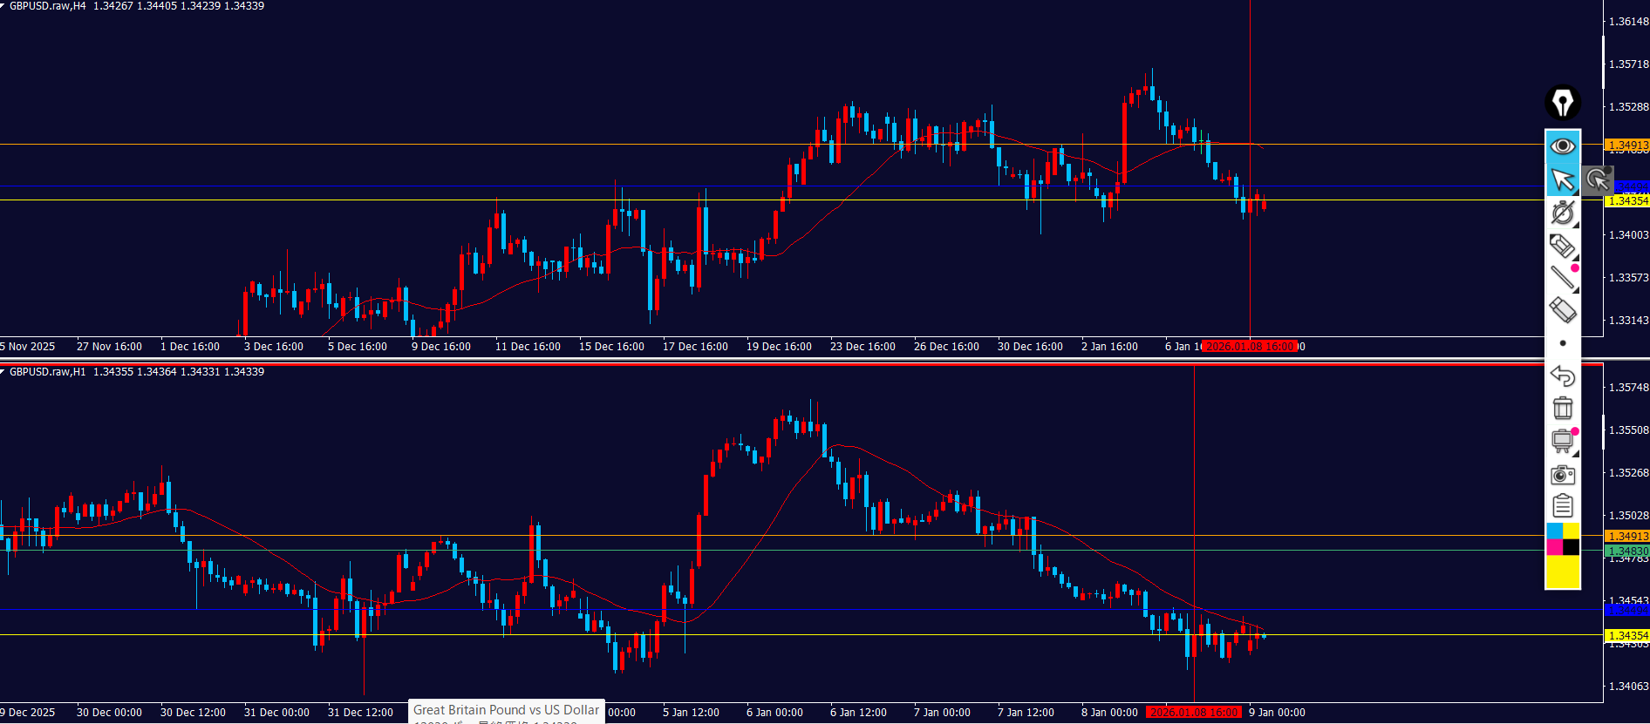Pick the black color swatch
The image size is (1650, 724).
pos(1571,547)
